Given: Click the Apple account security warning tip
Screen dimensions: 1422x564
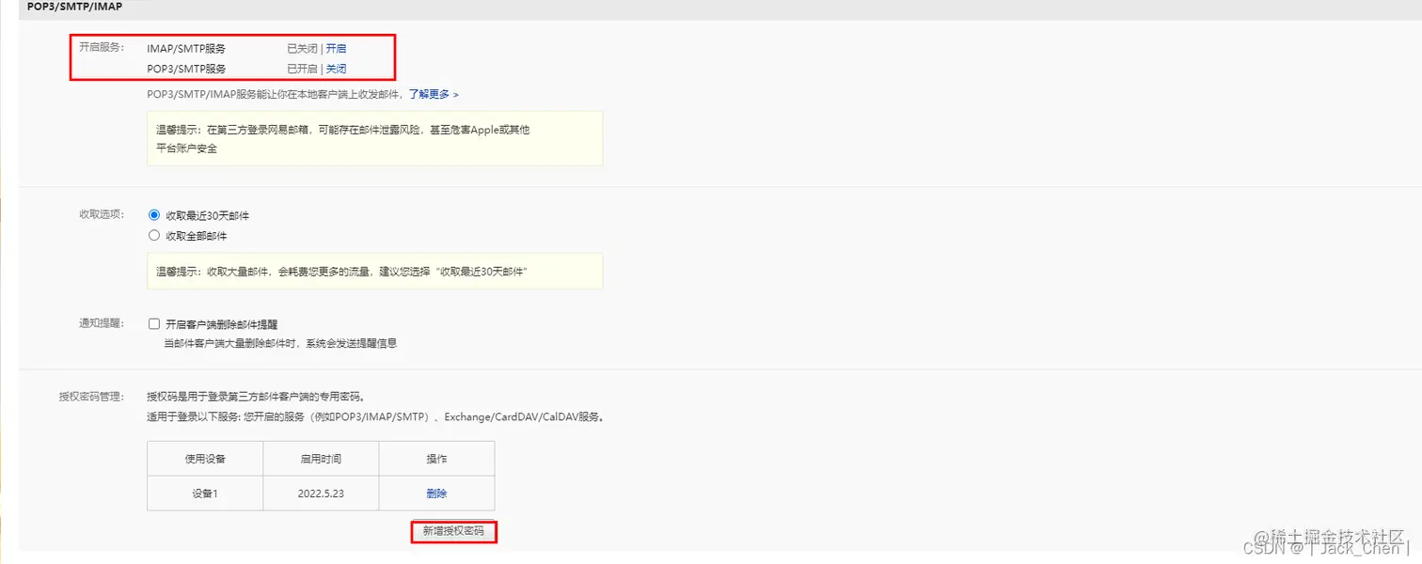Looking at the screenshot, I should click(x=374, y=139).
